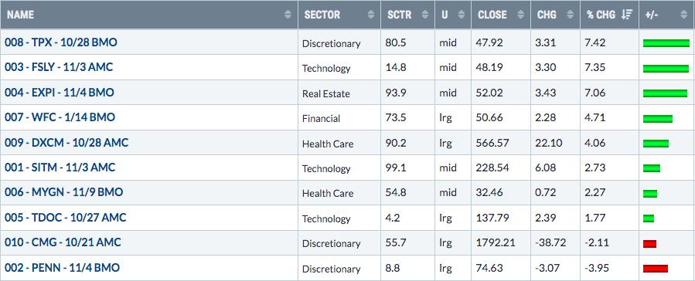
Task: Click the green change bar for TPX
Action: (x=666, y=43)
